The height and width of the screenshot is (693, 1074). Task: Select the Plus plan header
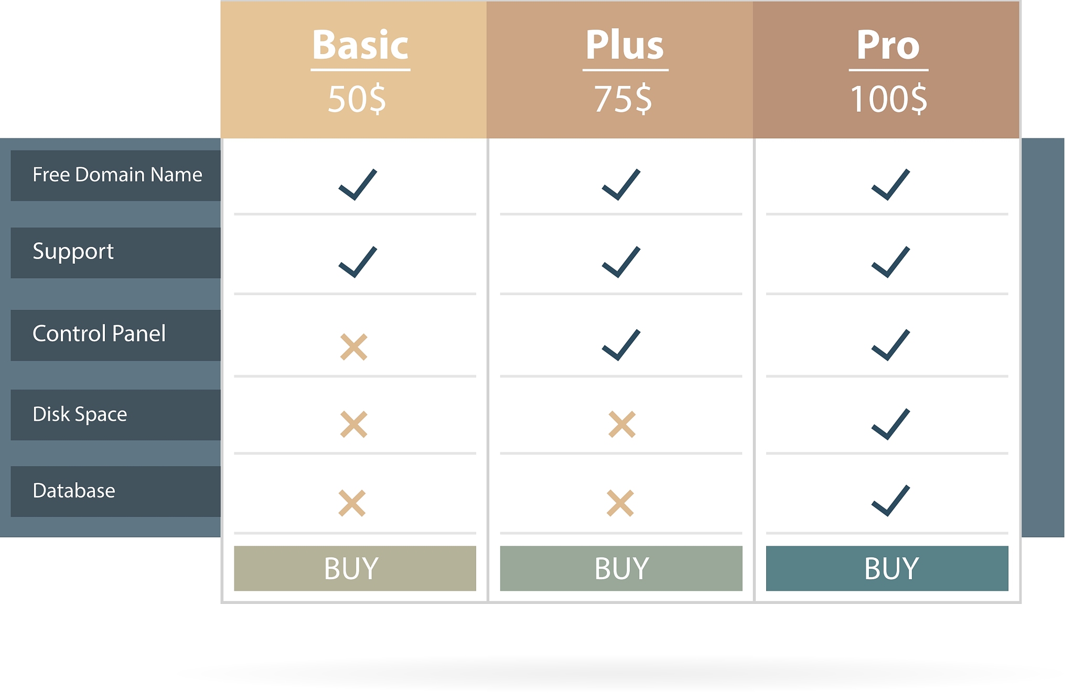point(625,46)
